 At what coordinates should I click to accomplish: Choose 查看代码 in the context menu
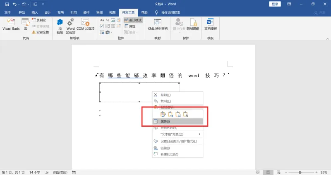click(177, 128)
